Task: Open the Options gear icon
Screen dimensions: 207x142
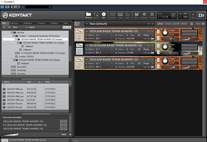Action: click(x=144, y=15)
